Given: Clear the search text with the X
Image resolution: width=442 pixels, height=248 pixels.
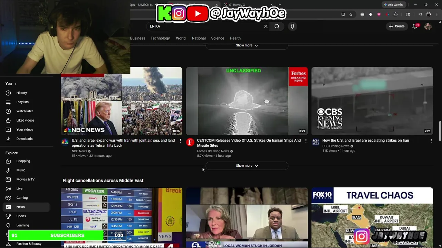Looking at the screenshot, I should (x=266, y=26).
